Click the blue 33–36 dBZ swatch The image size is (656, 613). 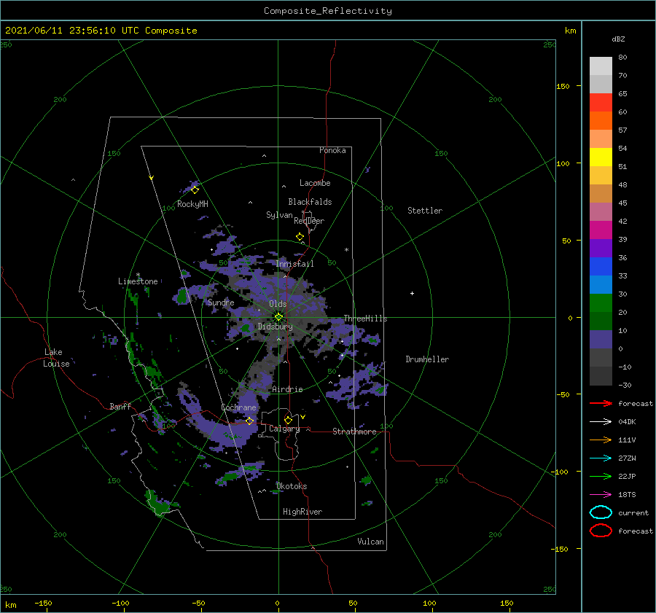click(x=601, y=266)
